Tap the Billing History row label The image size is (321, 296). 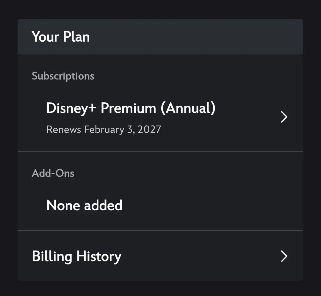click(76, 256)
